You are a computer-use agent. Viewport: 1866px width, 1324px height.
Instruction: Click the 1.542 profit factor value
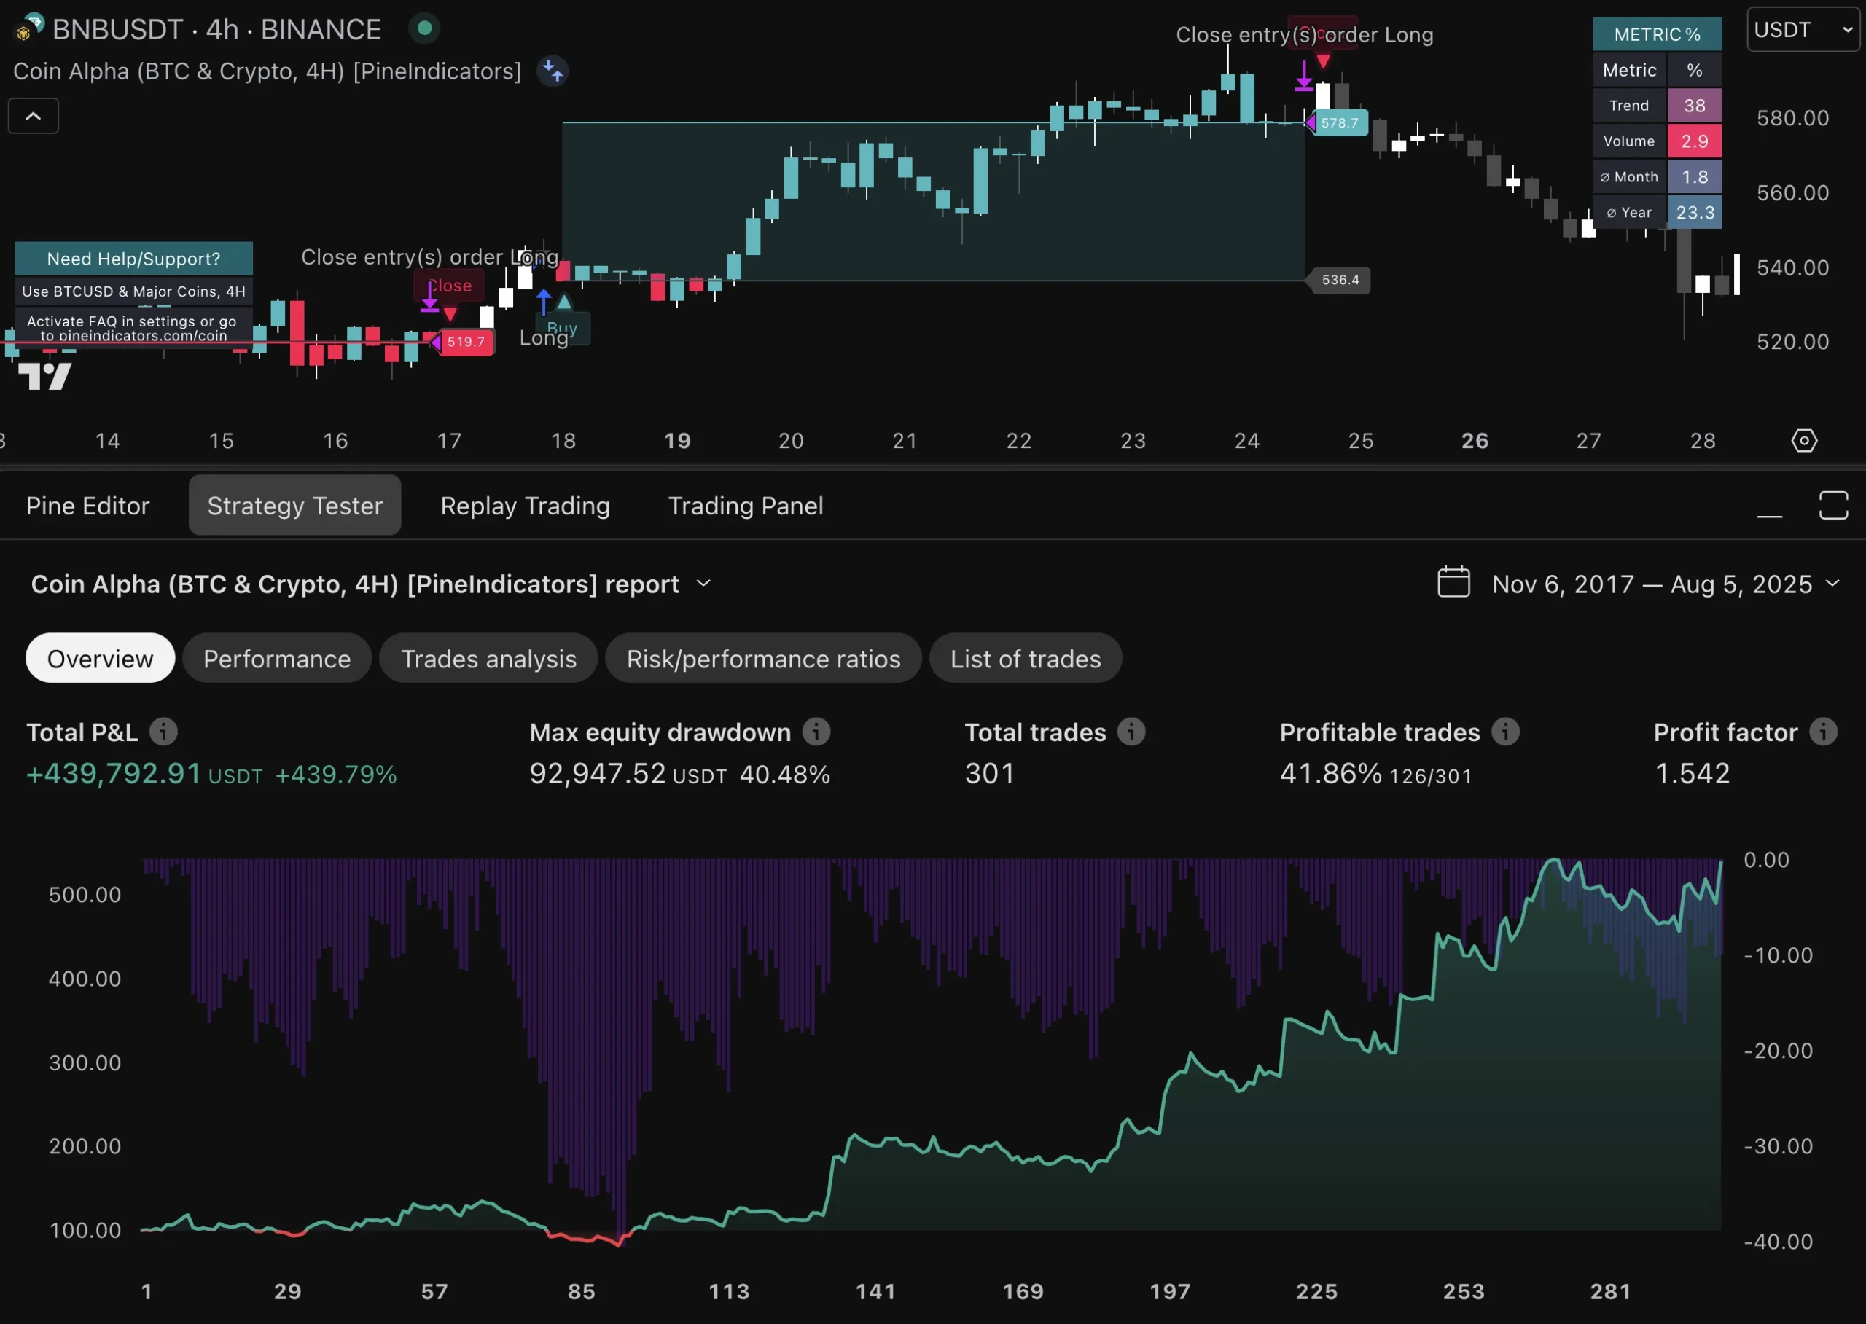coord(1693,774)
